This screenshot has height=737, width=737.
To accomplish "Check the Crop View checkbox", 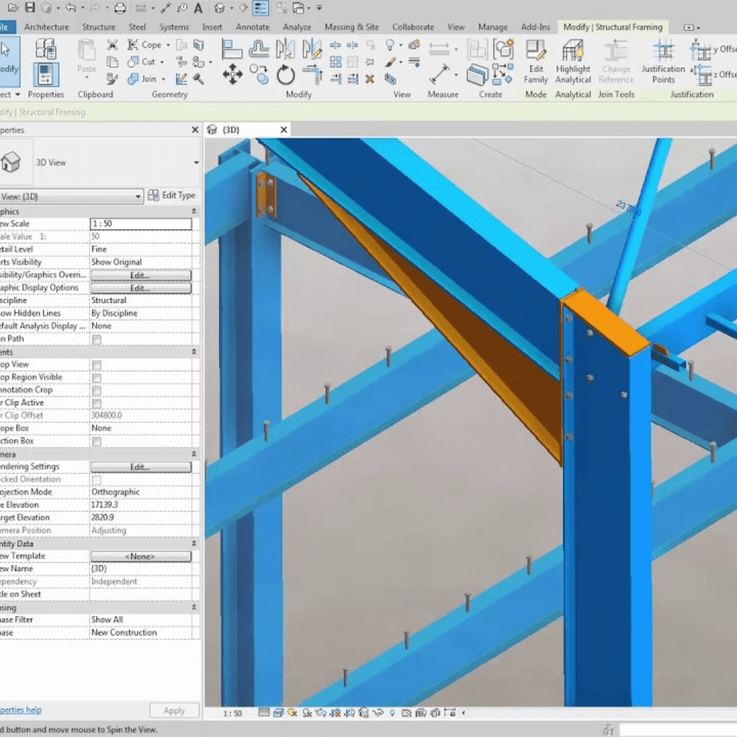I will click(x=97, y=365).
